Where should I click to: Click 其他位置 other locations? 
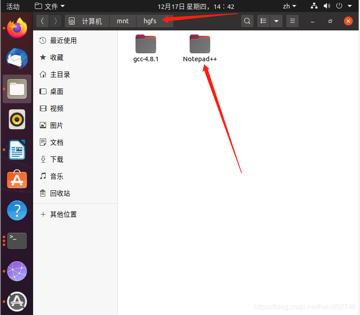click(75, 214)
